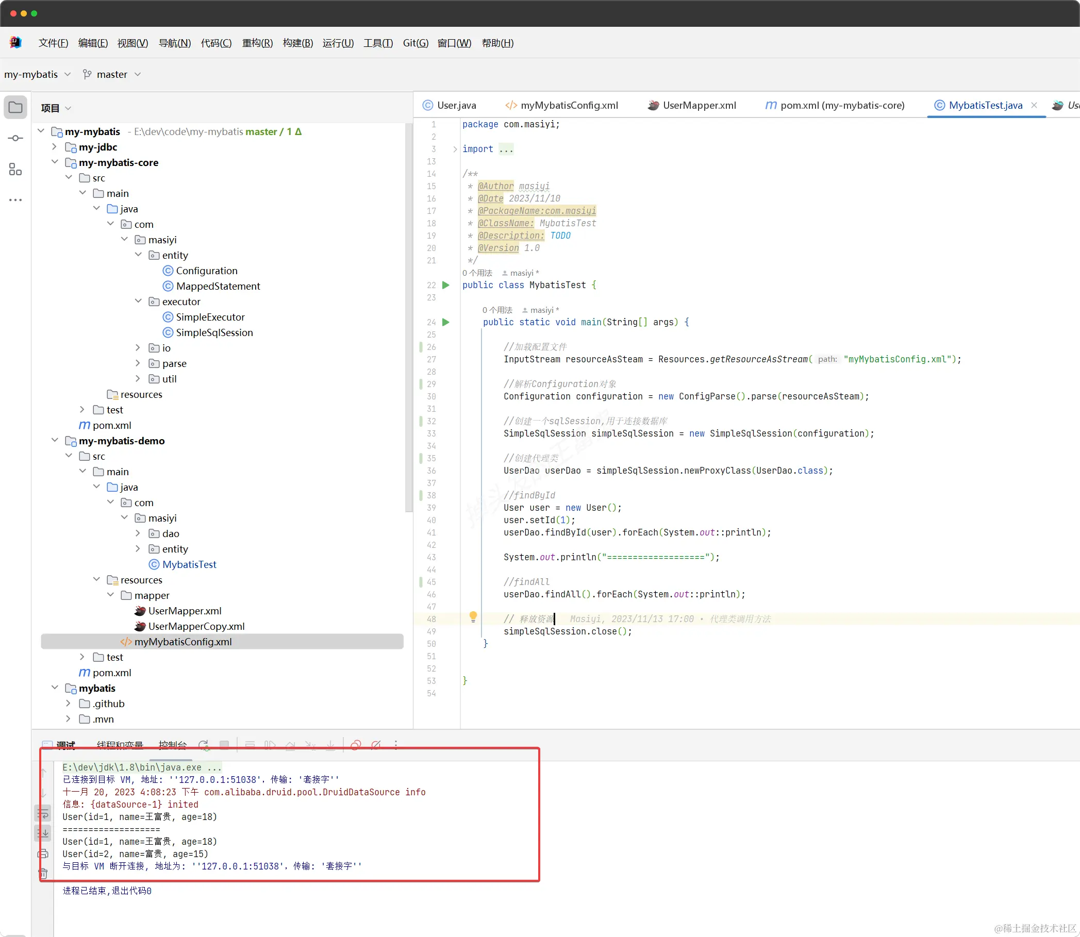
Task: Toggle scroll-to-end in the console sidebar
Action: pyautogui.click(x=43, y=833)
